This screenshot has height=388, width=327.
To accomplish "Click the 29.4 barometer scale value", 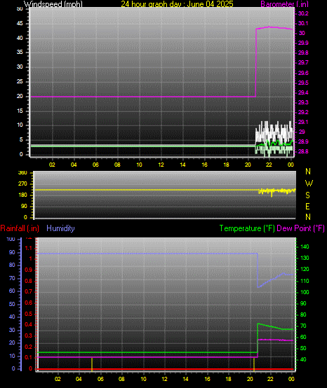I will [303, 92].
